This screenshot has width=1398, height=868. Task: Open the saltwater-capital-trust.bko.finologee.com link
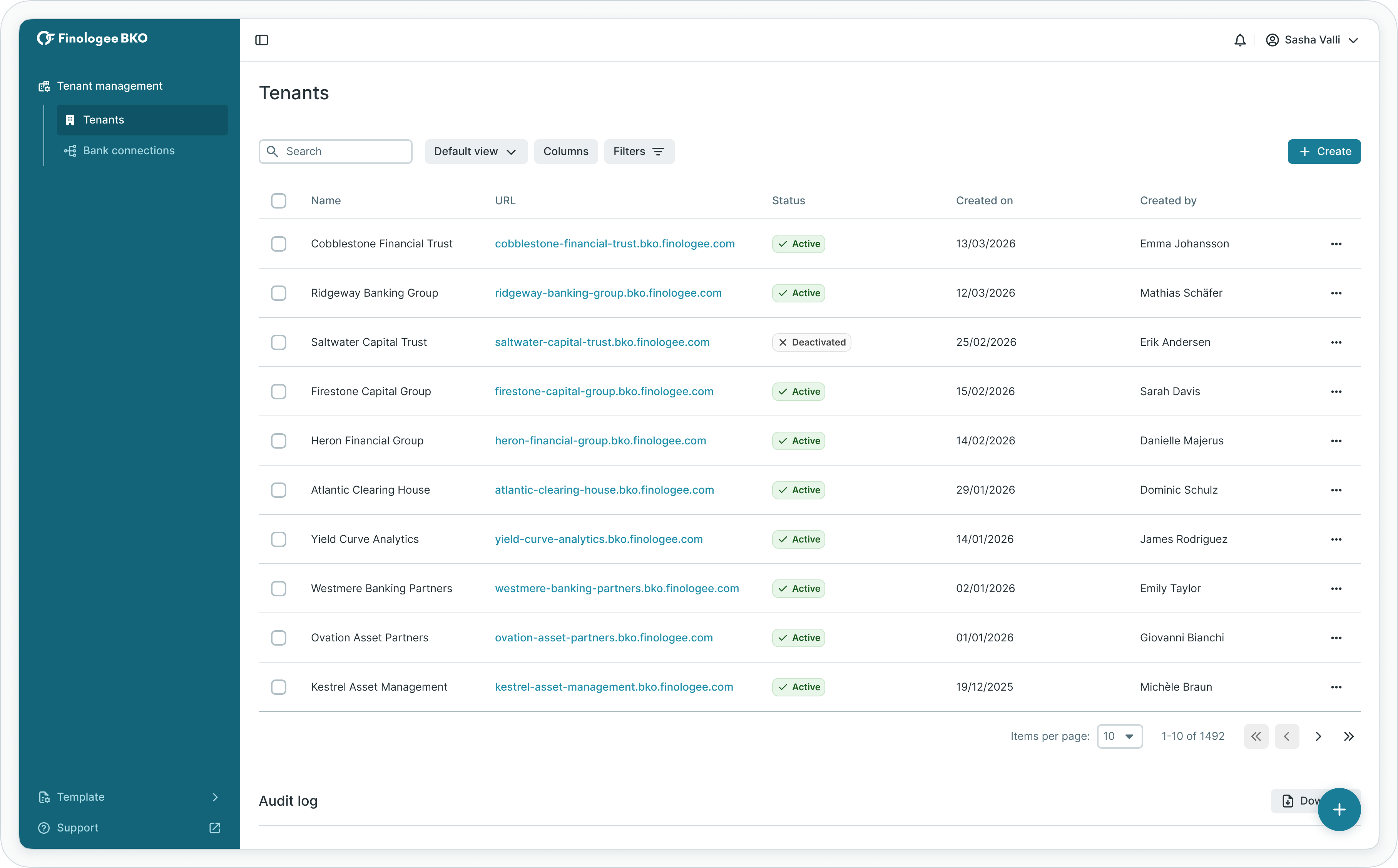[602, 343]
